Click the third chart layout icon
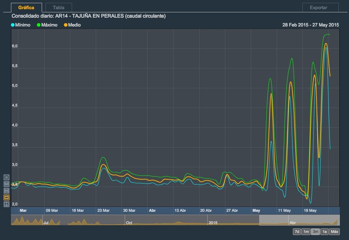Image resolution: width=349 pixels, height=240 pixels. point(7,191)
